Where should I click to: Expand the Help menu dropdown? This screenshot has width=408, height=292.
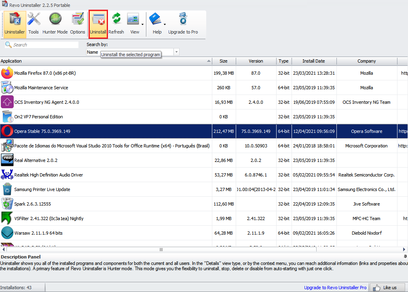click(165, 24)
